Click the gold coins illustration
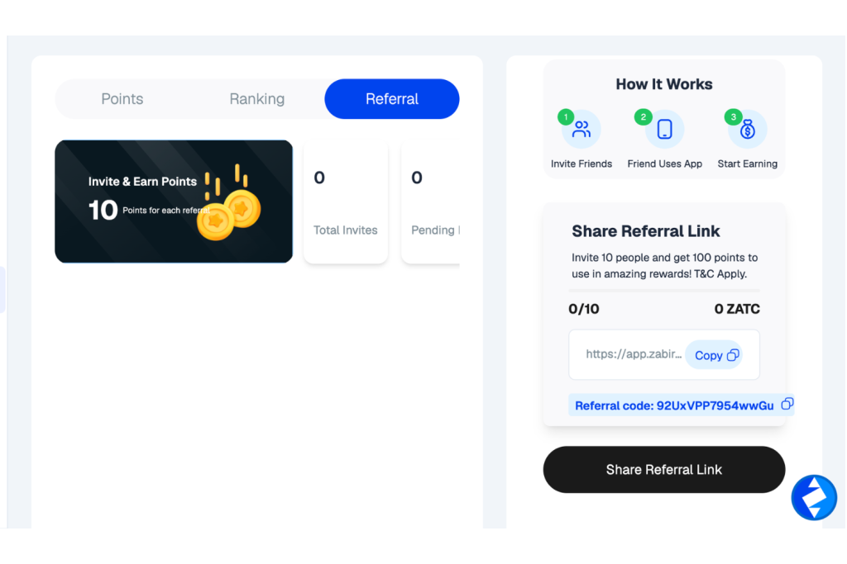Image resolution: width=847 pixels, height=564 pixels. point(230,203)
